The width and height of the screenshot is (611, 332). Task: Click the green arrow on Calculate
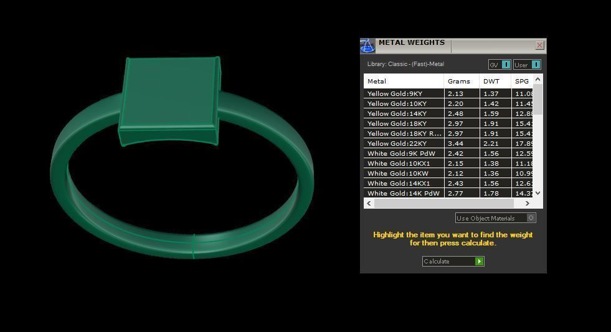480,262
